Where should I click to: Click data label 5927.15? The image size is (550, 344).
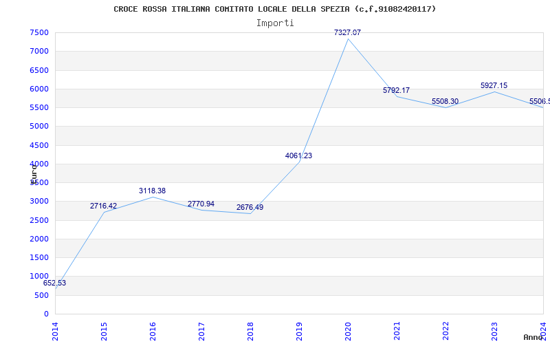494,85
